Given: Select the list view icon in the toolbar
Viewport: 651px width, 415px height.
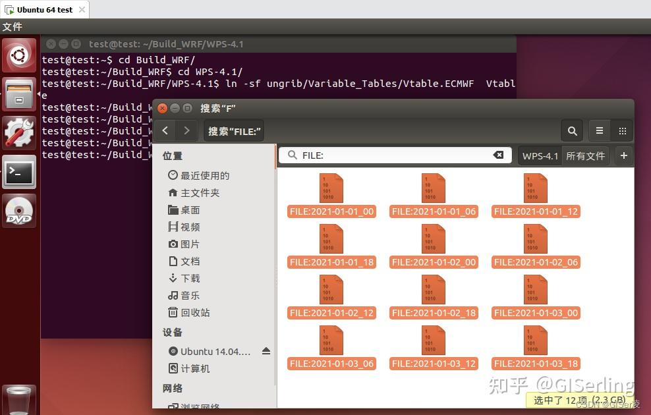Looking at the screenshot, I should [x=599, y=130].
